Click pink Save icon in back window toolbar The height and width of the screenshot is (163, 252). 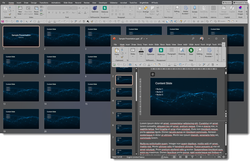[3, 21]
